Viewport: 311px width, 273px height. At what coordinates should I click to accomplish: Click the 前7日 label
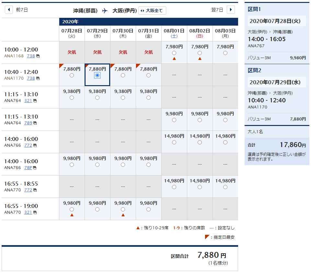click(x=22, y=10)
